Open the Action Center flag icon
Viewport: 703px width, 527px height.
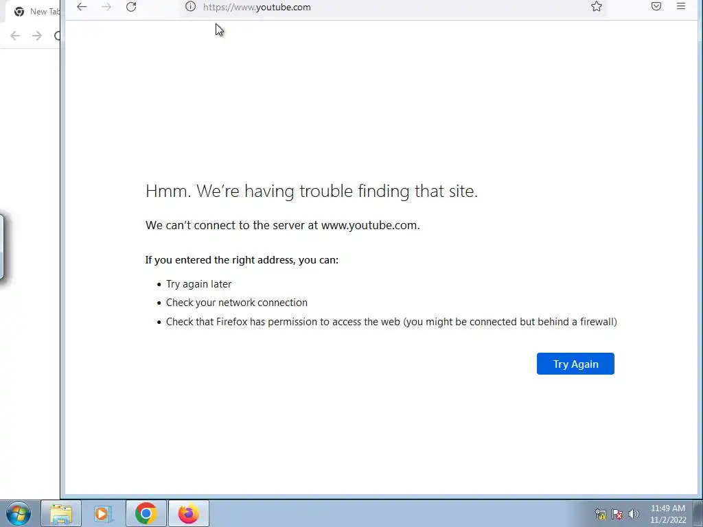(x=617, y=514)
